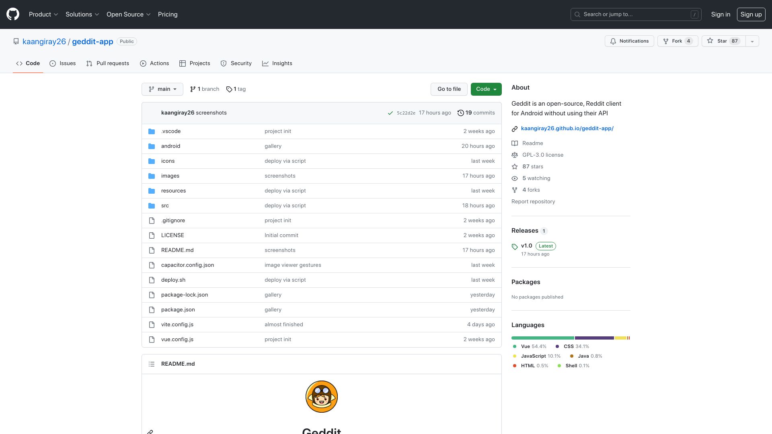Click the LICENSE file icon
772x434 pixels.
click(152, 235)
